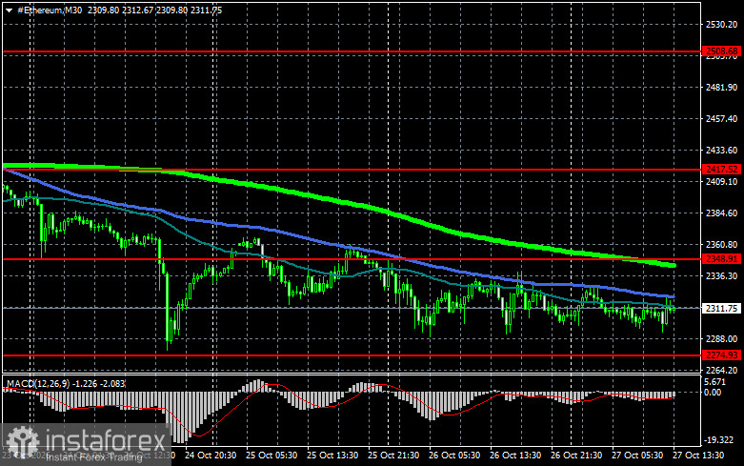Screen dimensions: 744x466
Task: Click the 5.671 MACD scale label
Action: [715, 382]
